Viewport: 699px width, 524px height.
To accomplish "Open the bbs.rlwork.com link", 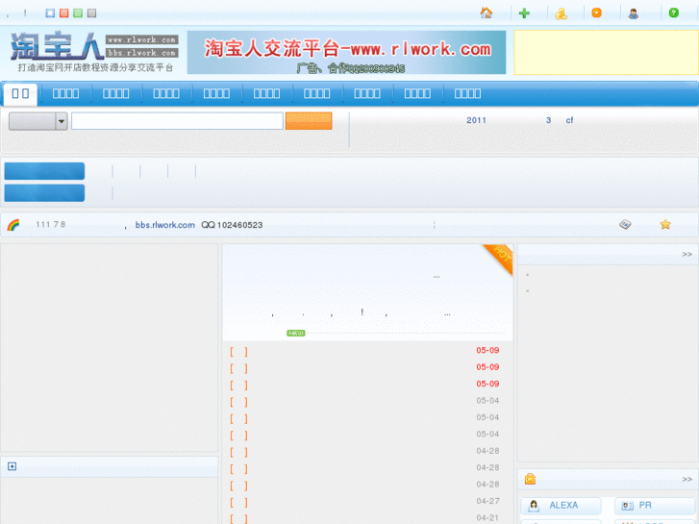I will click(165, 225).
